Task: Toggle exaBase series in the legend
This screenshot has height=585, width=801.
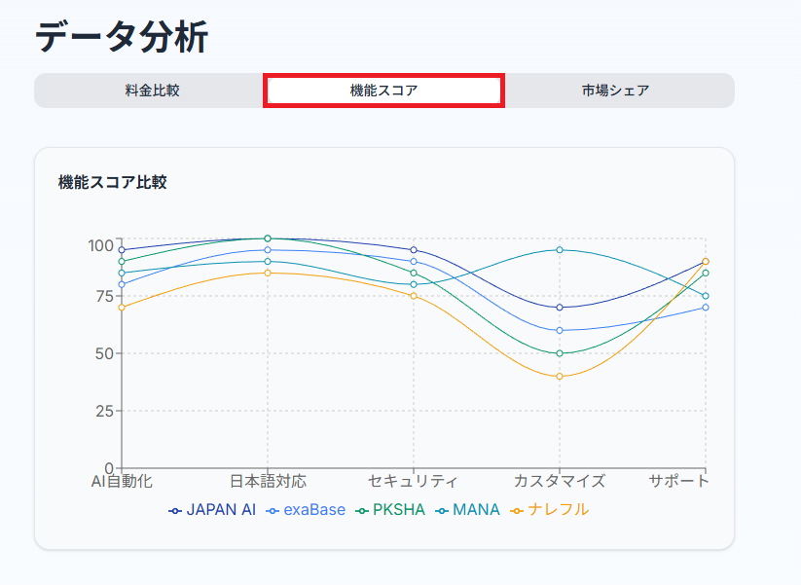Action: tap(306, 509)
